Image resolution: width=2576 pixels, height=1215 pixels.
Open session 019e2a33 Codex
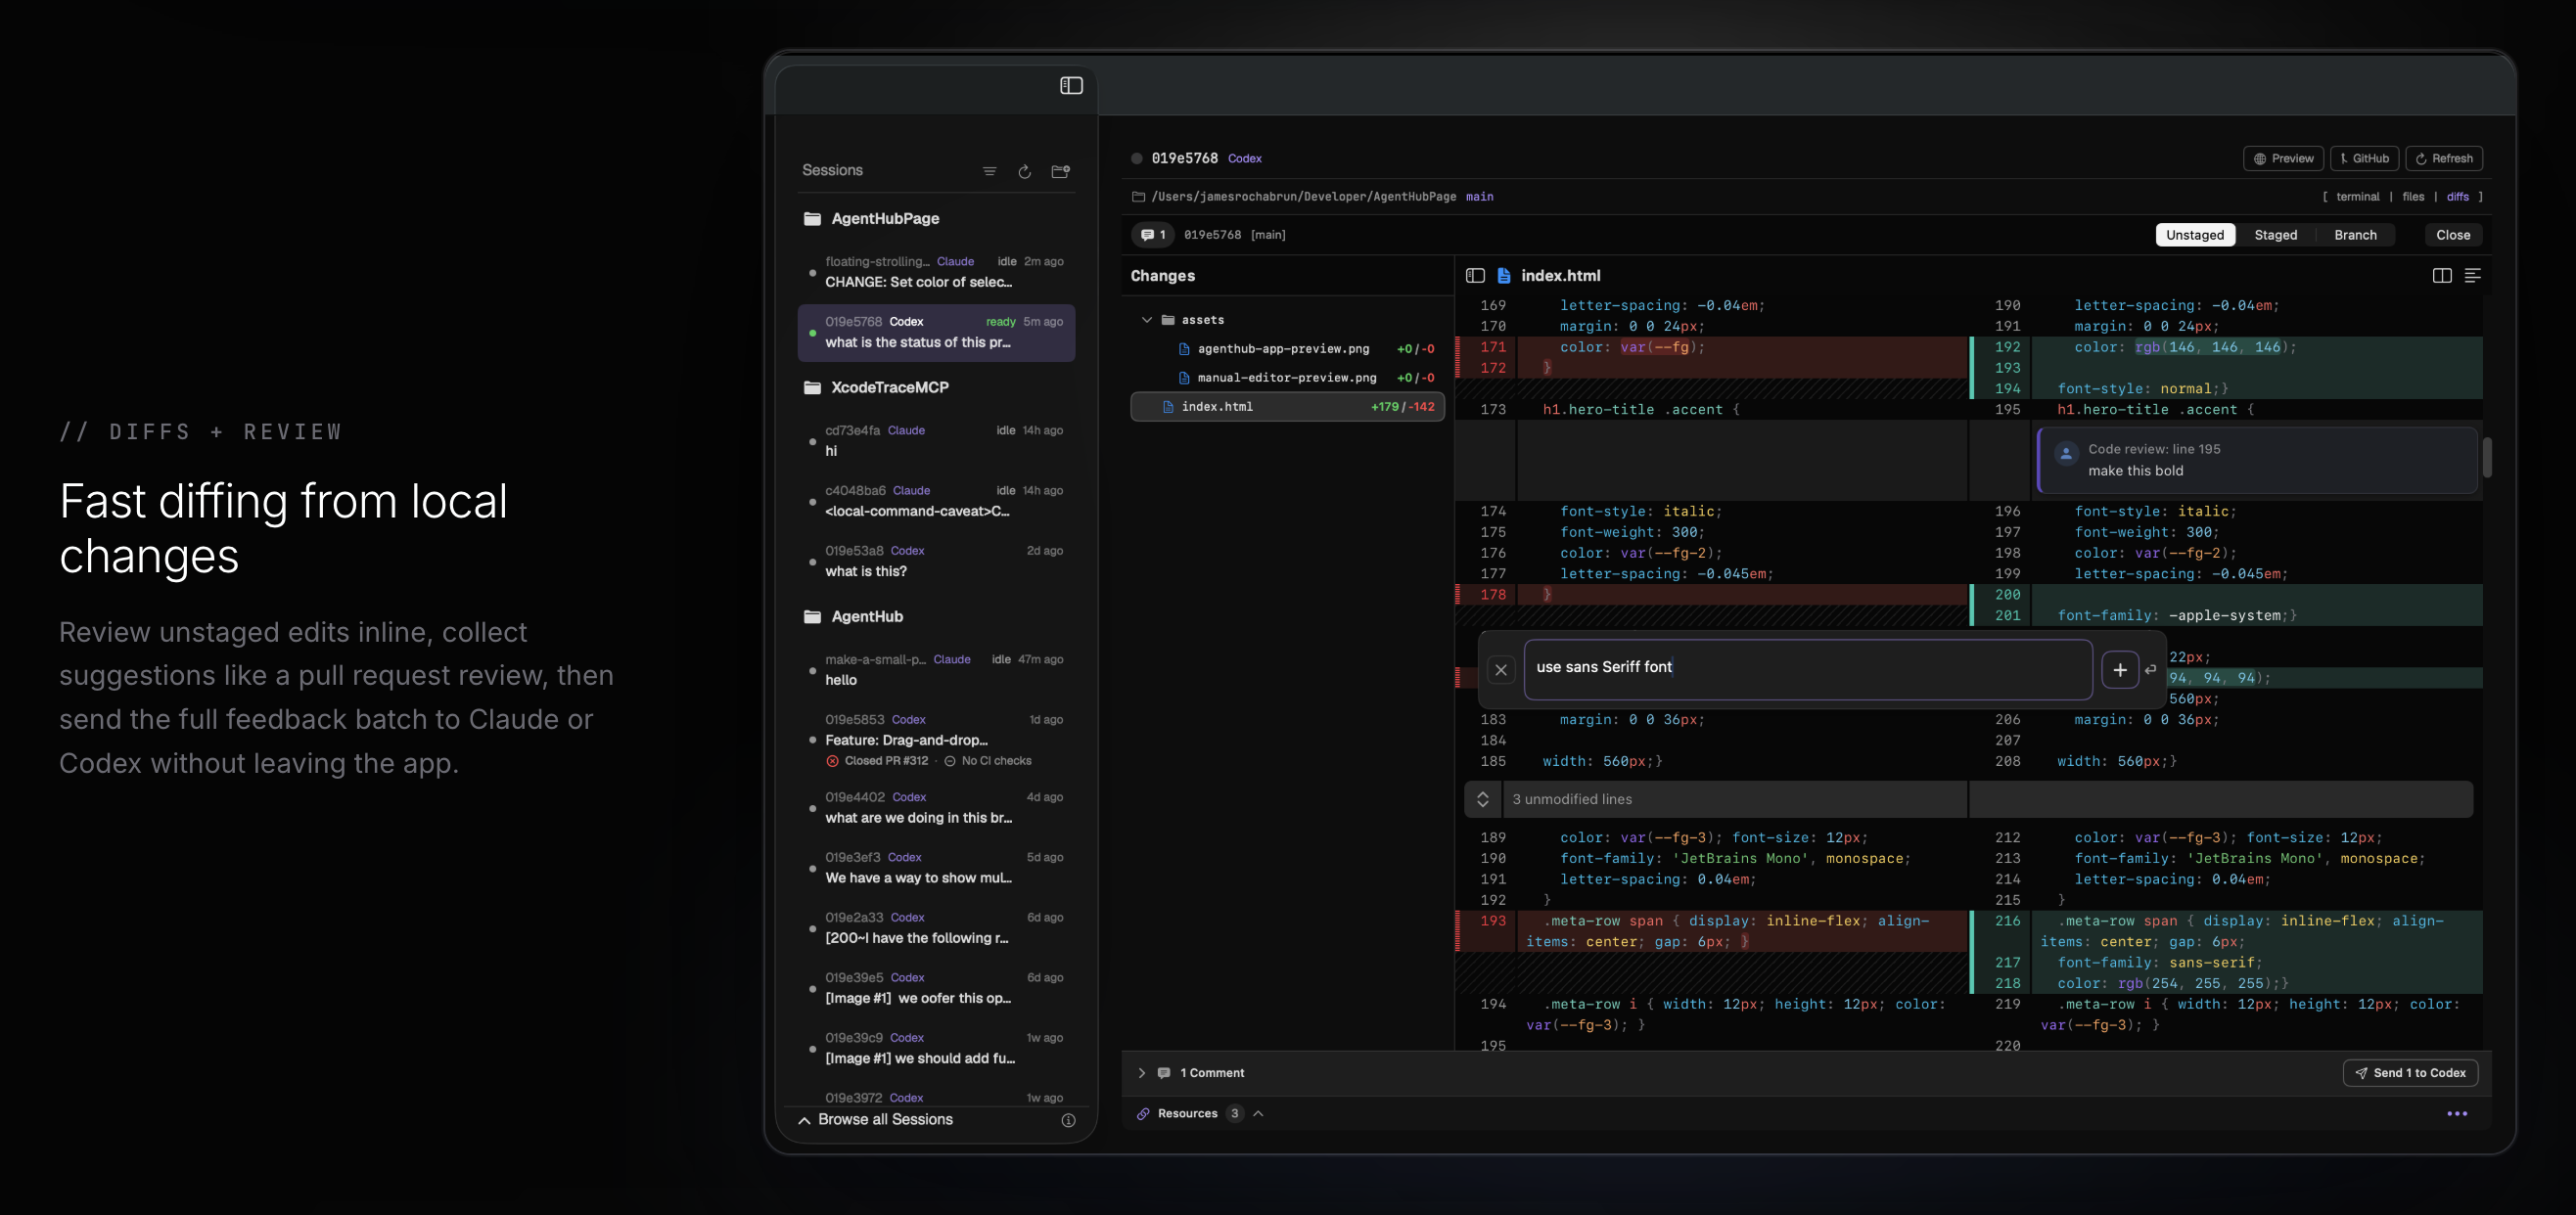pos(936,927)
